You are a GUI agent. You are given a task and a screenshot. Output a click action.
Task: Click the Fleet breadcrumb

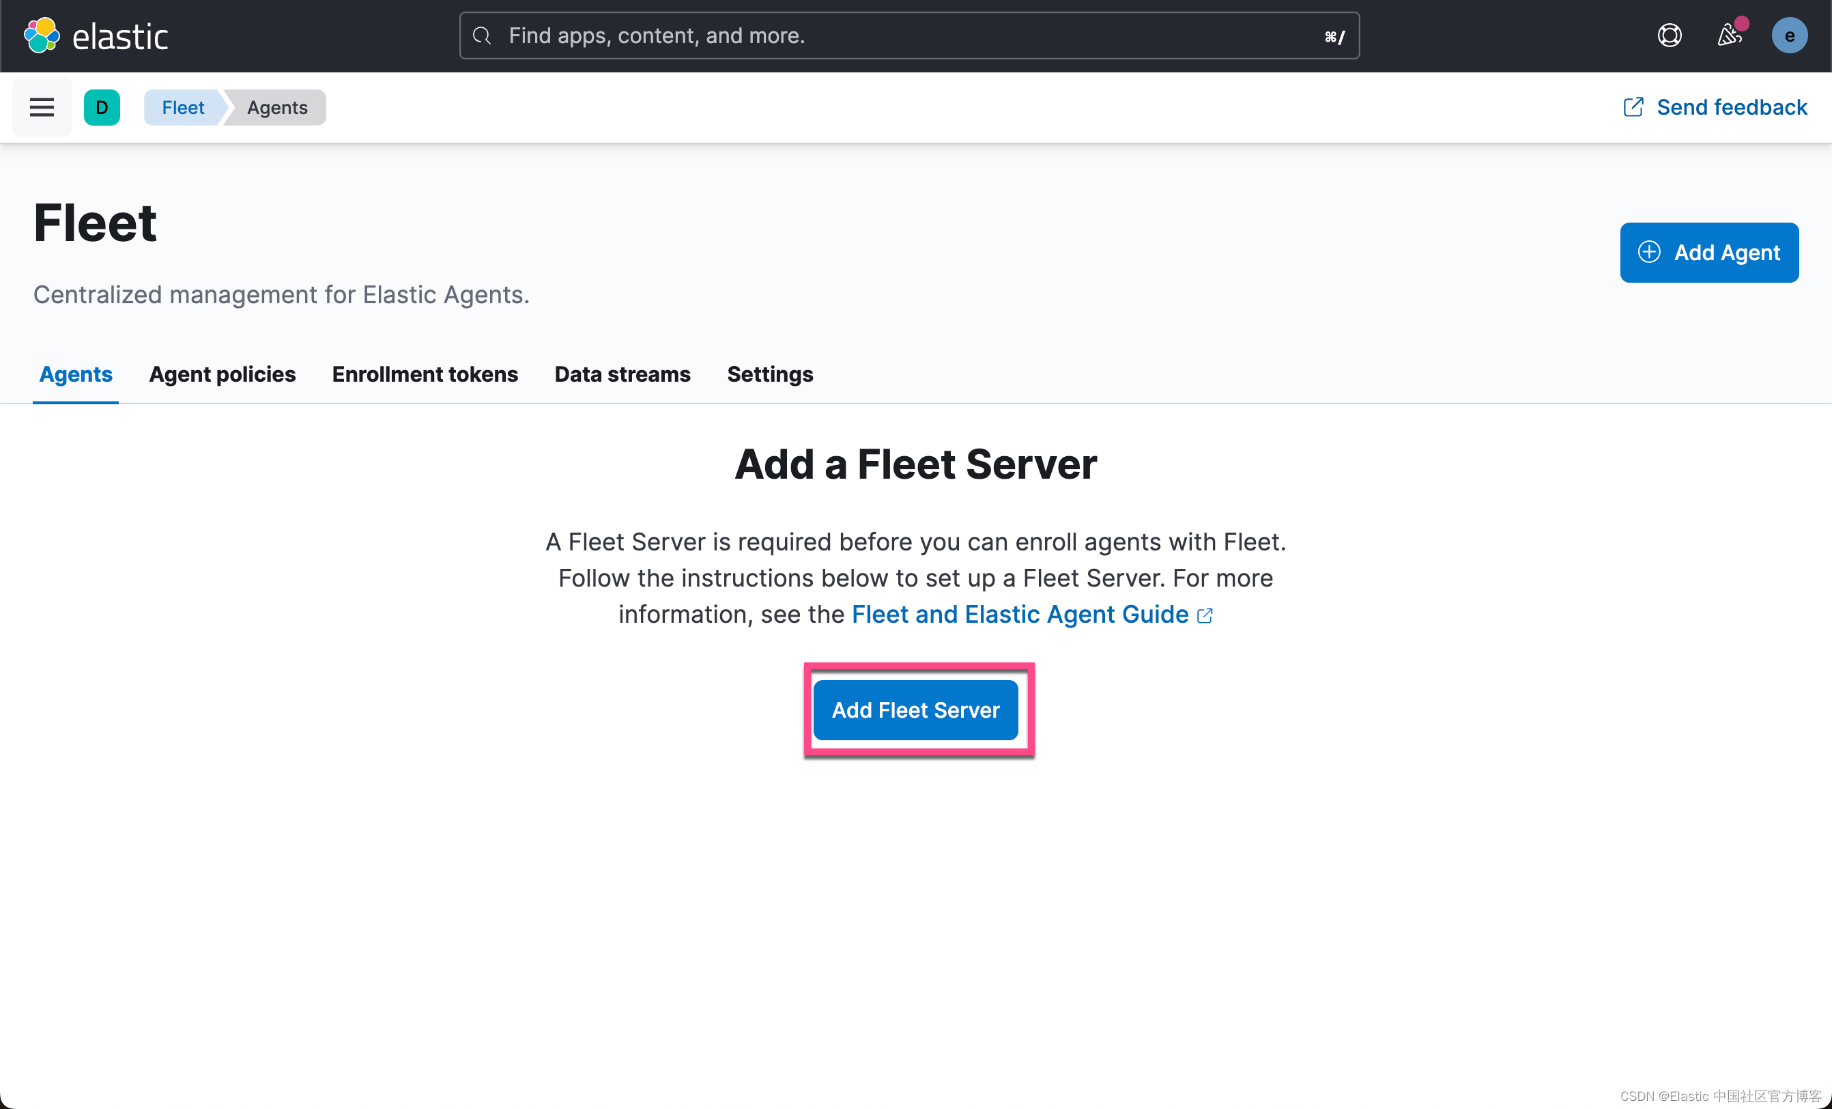coord(183,107)
